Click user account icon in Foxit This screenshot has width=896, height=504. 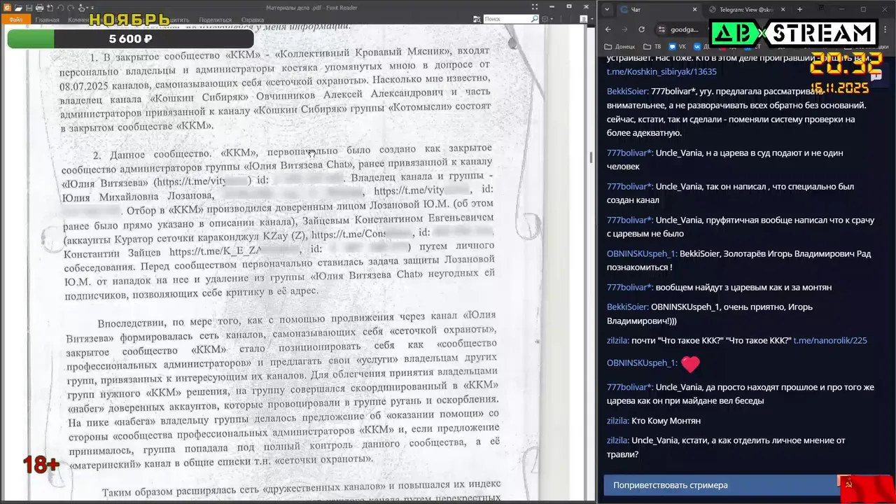click(x=583, y=19)
